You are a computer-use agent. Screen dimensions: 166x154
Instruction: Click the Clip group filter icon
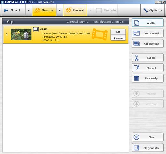[136, 148]
